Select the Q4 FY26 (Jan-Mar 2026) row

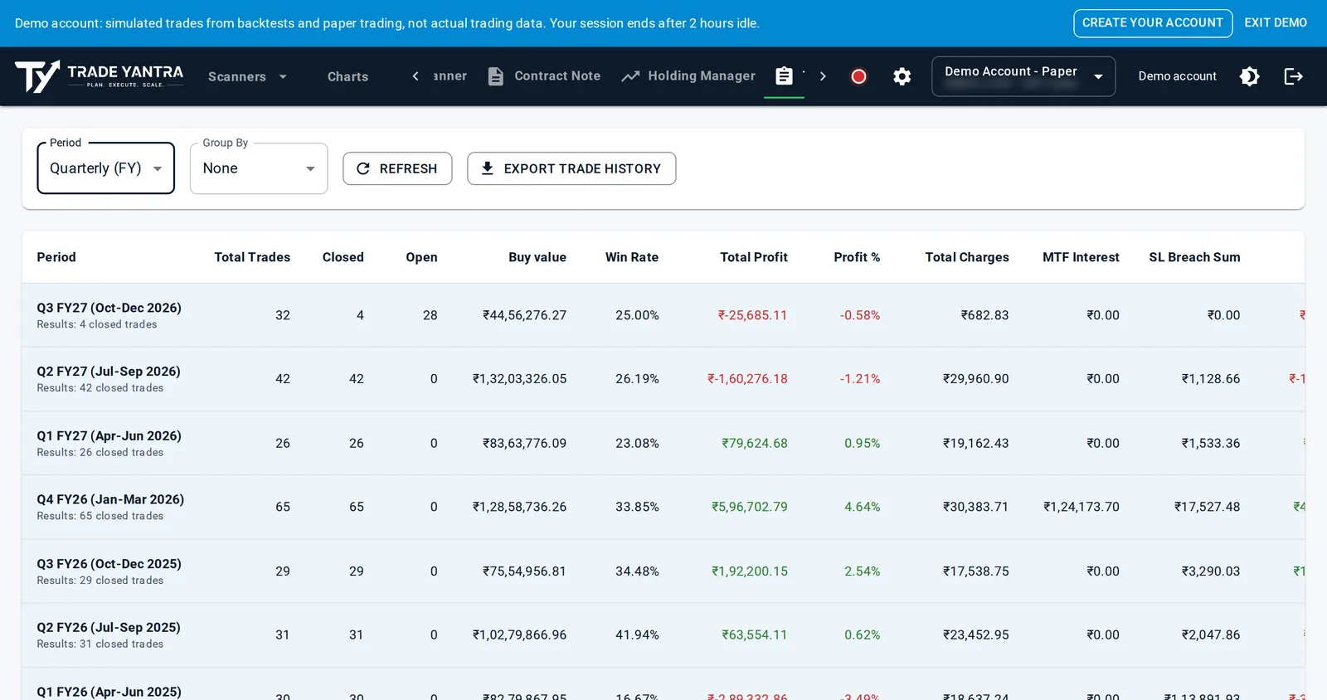[x=663, y=507]
